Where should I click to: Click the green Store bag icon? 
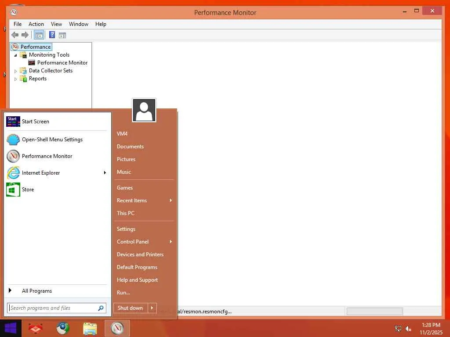coord(13,190)
